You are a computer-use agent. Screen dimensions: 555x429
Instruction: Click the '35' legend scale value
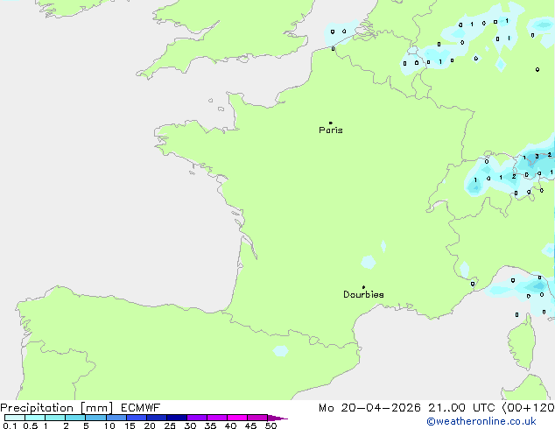(210, 425)
